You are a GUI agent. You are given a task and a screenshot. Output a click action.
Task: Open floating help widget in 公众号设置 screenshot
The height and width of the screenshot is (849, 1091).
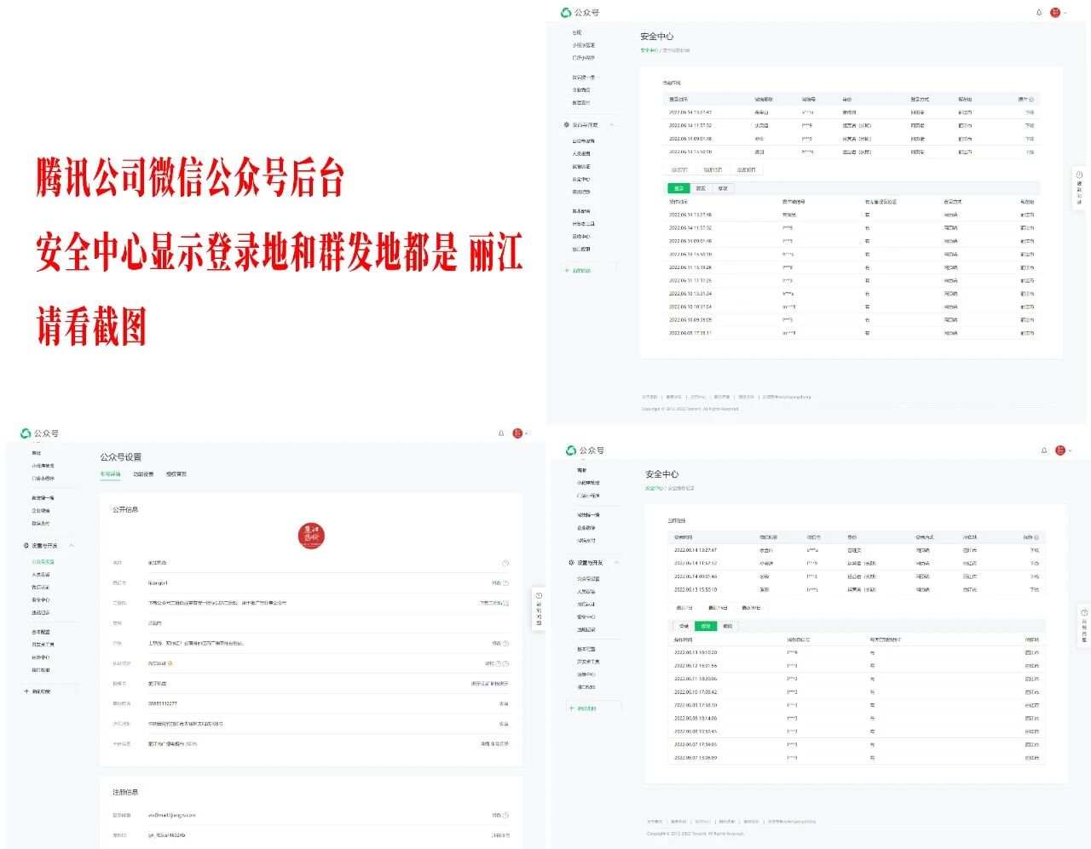coord(539,609)
